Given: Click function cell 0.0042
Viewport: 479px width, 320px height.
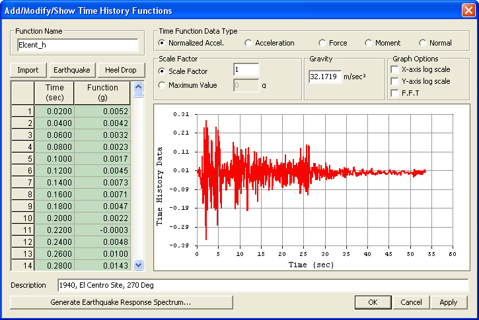Looking at the screenshot, I should 102,123.
